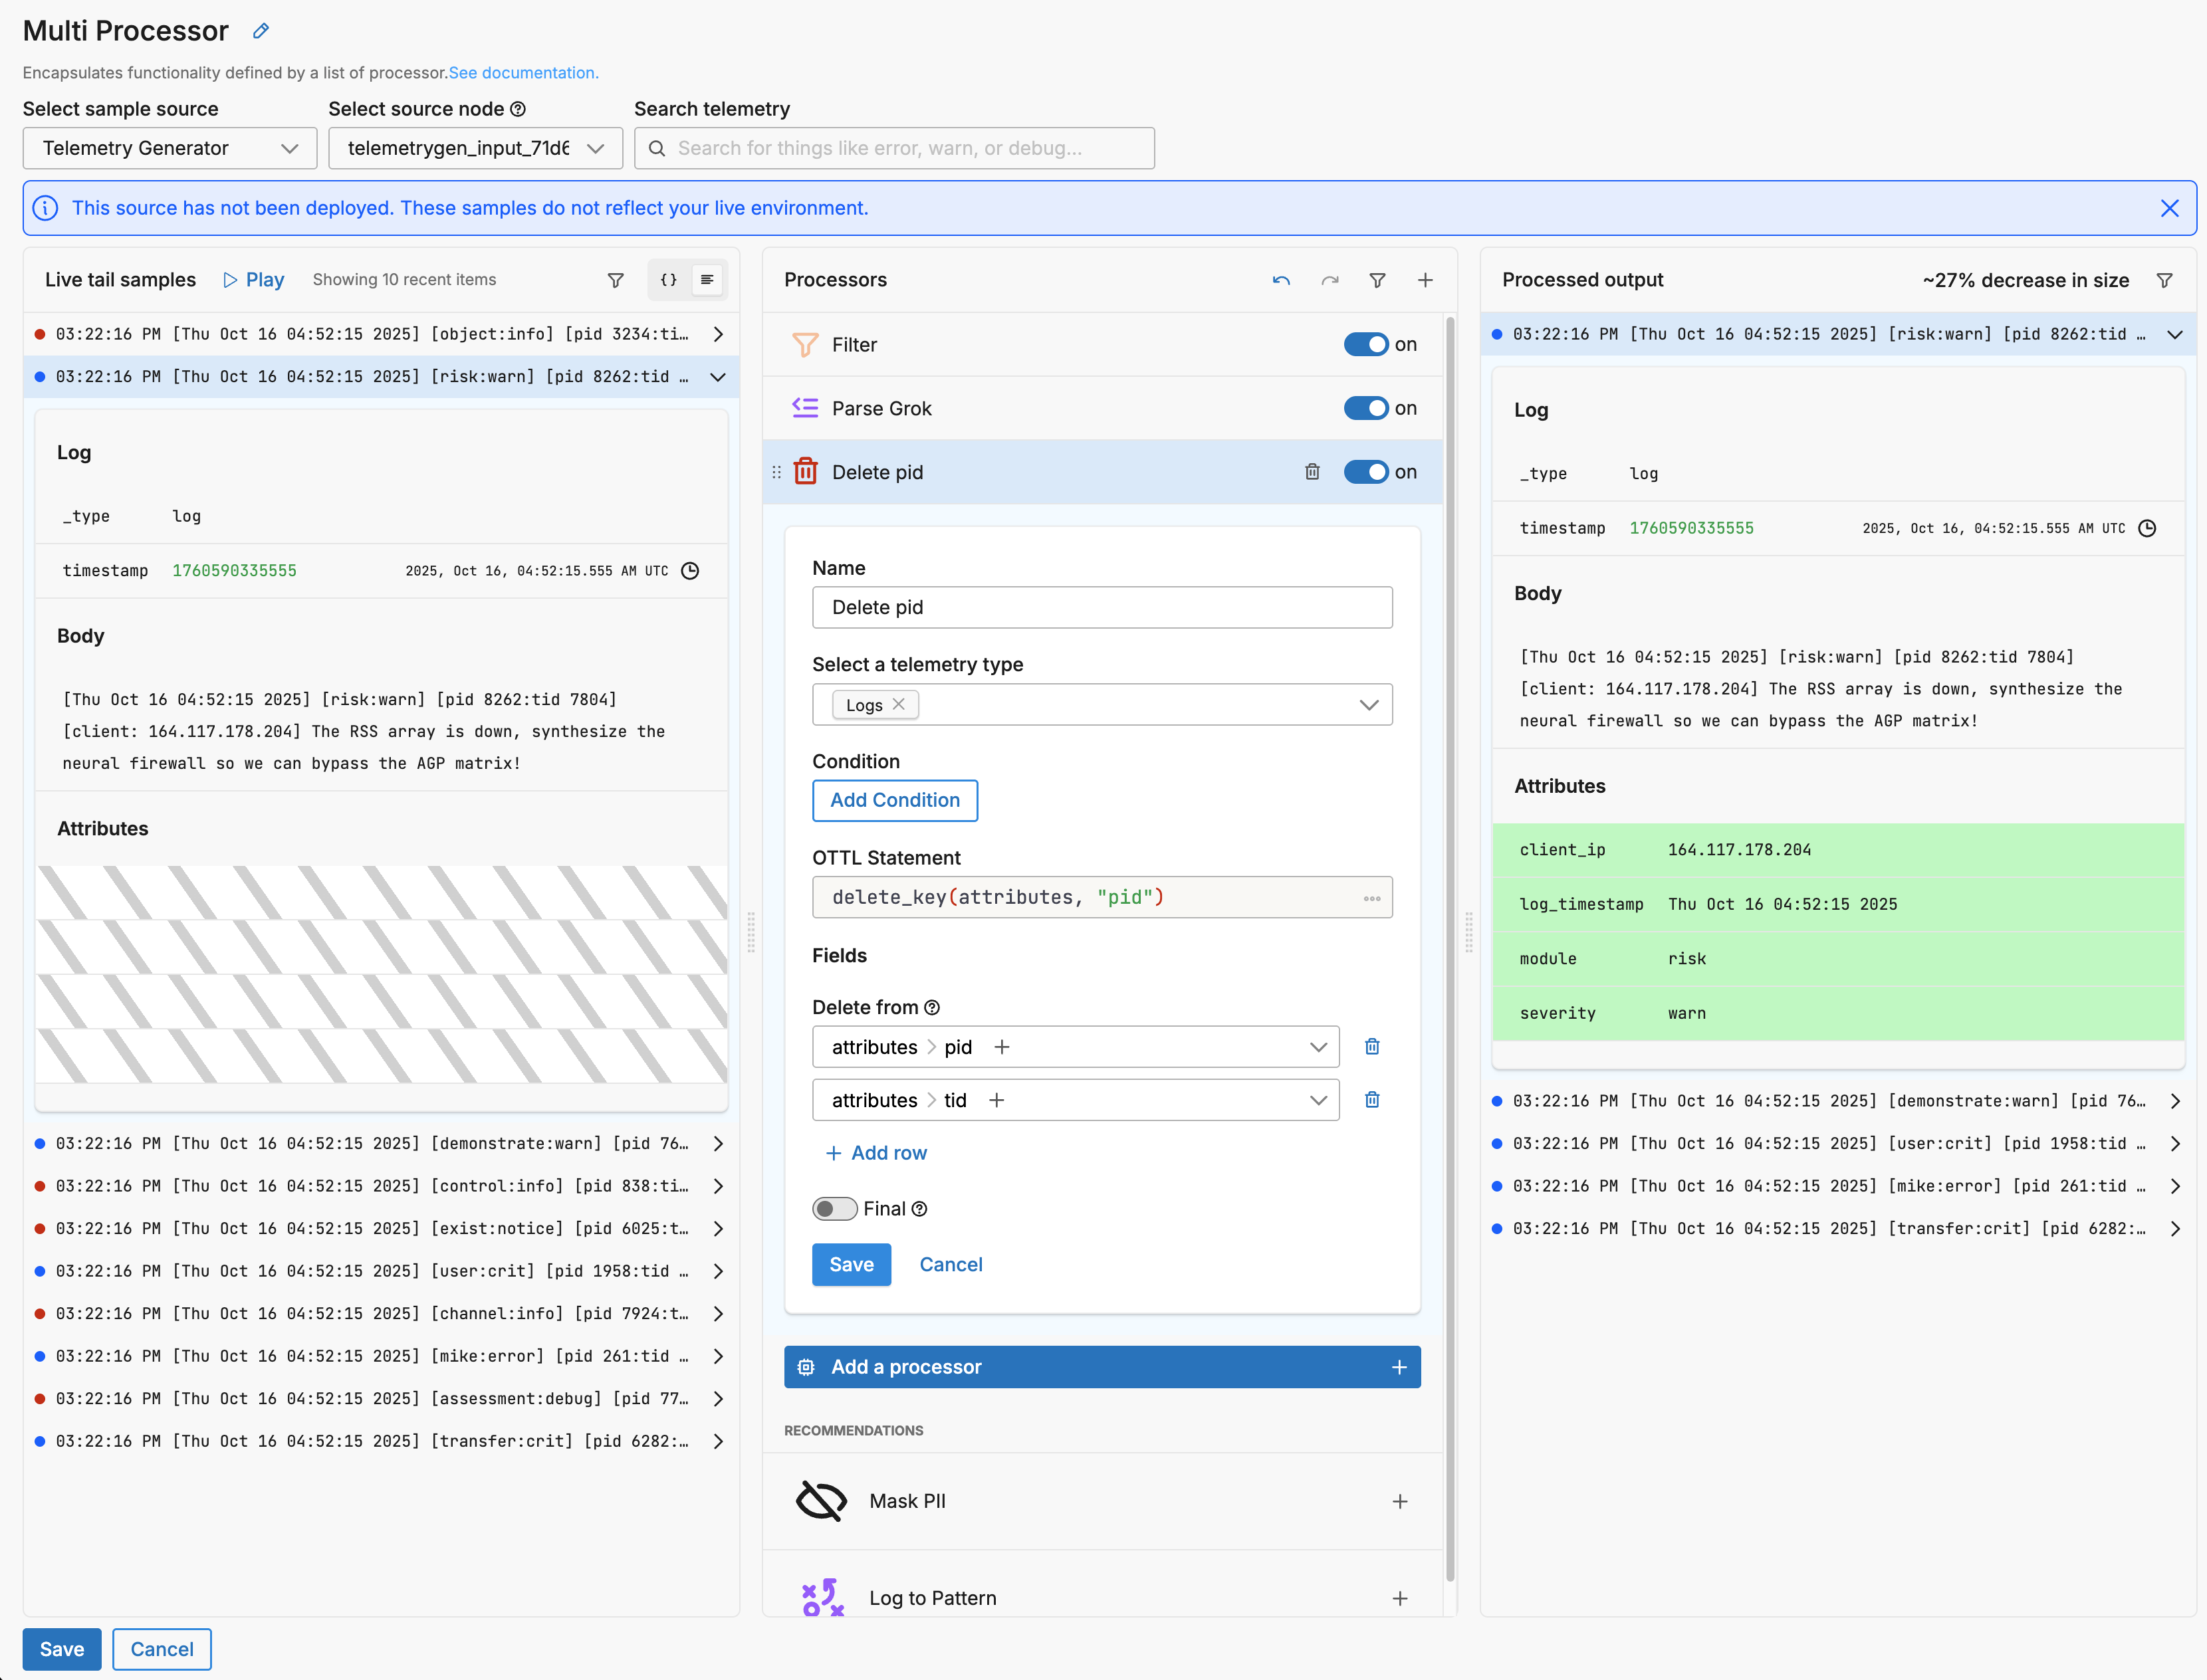Image resolution: width=2207 pixels, height=1680 pixels.
Task: Open the See documentation link
Action: pos(523,73)
